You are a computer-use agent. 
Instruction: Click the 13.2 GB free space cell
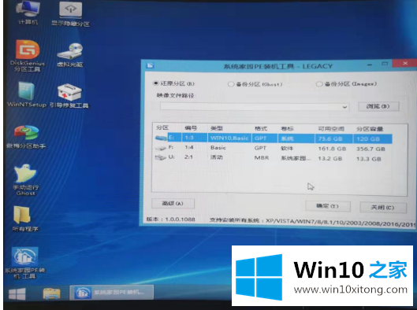pos(330,159)
